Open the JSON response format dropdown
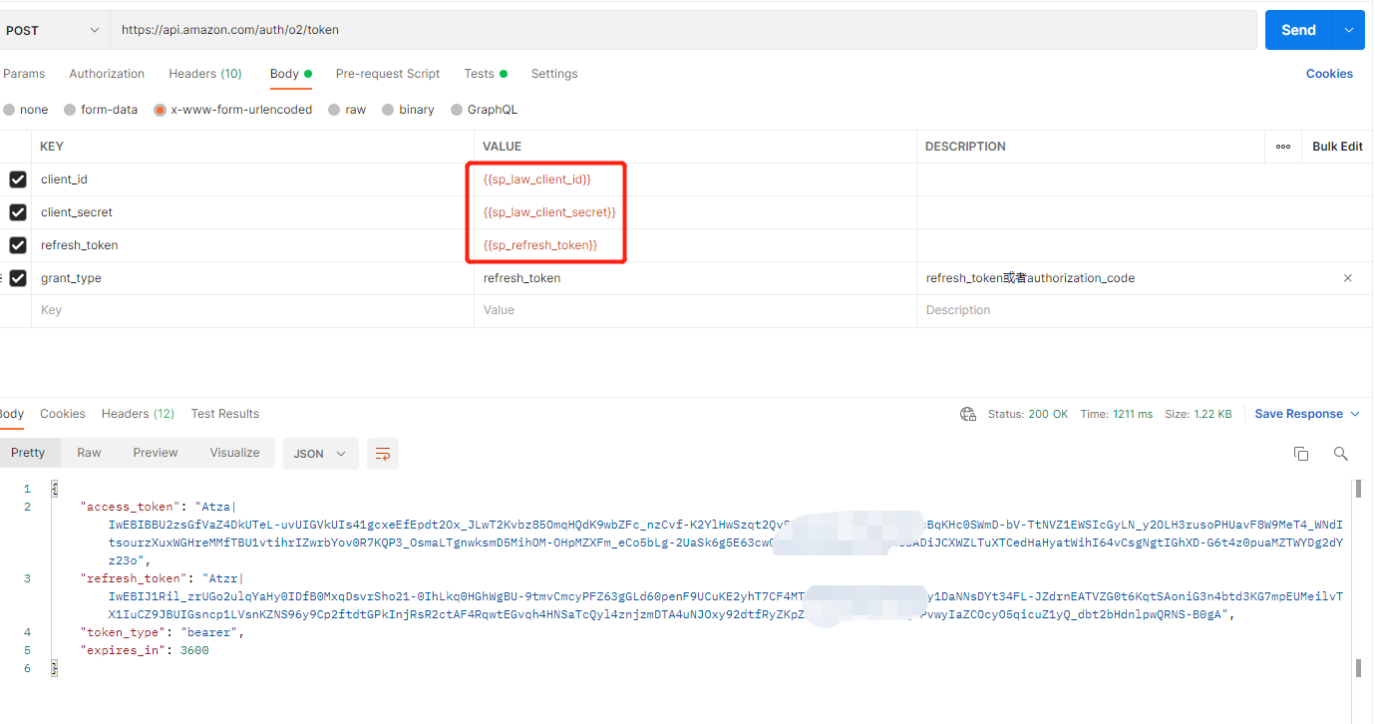Image resolution: width=1375 pixels, height=724 pixels. 320,453
